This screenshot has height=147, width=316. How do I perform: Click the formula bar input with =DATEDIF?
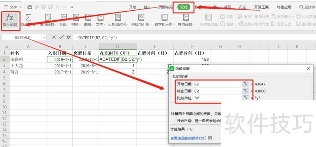(x=194, y=38)
